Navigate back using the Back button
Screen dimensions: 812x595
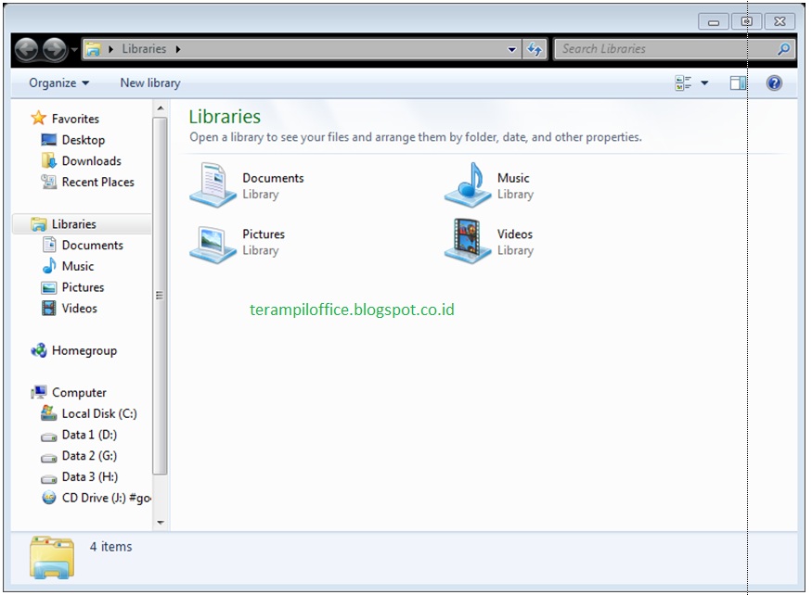(28, 49)
